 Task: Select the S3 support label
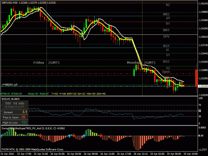[x=168, y=87]
